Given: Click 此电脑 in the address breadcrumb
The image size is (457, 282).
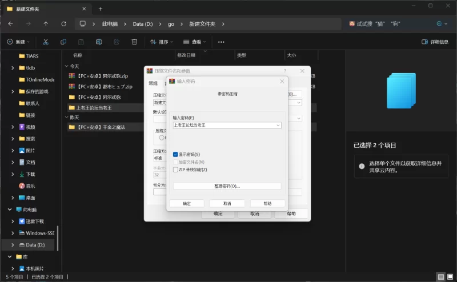Looking at the screenshot, I should point(110,24).
